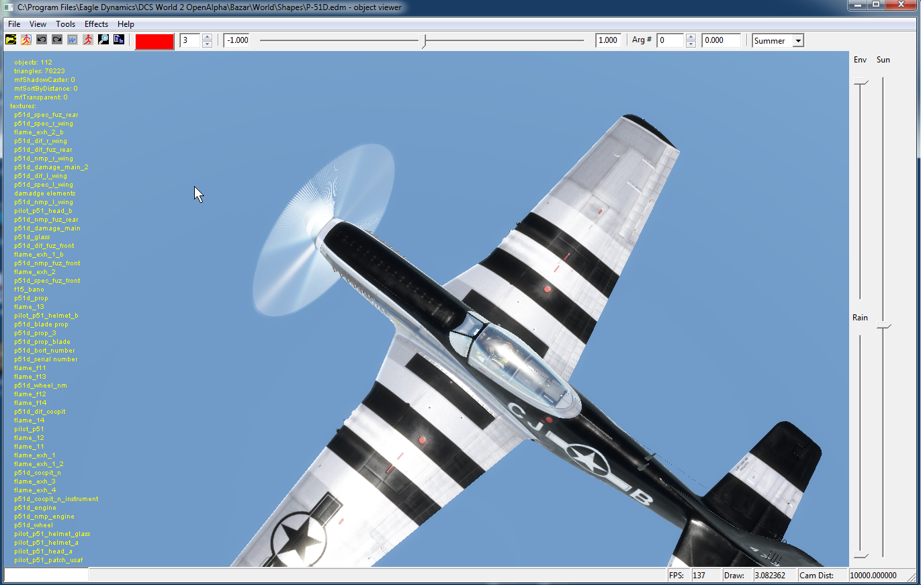Click the bottom-left status bar text field
Viewport: 921px width, 585px height.
[x=46, y=575]
